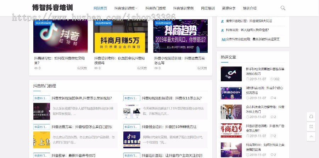Viewport: 319px width, 158px height.
Task: Open ranked item 9 抖咖培训 article
Action: click(247, 30)
